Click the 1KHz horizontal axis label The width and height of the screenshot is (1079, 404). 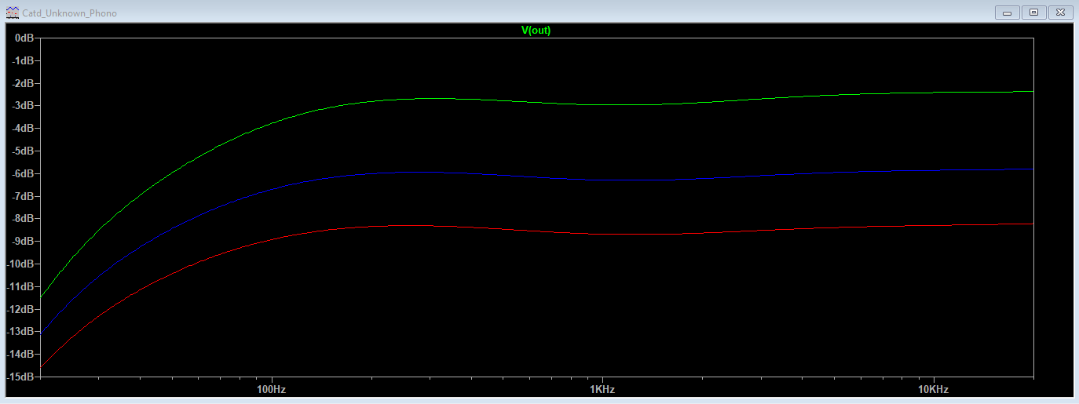(x=602, y=389)
